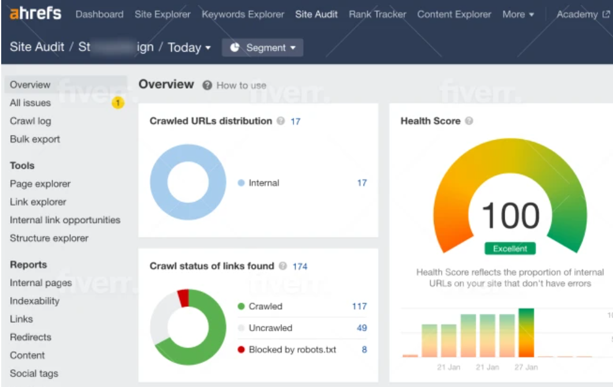Open the Crawl status of links help icon
This screenshot has width=613, height=387.
(x=284, y=266)
